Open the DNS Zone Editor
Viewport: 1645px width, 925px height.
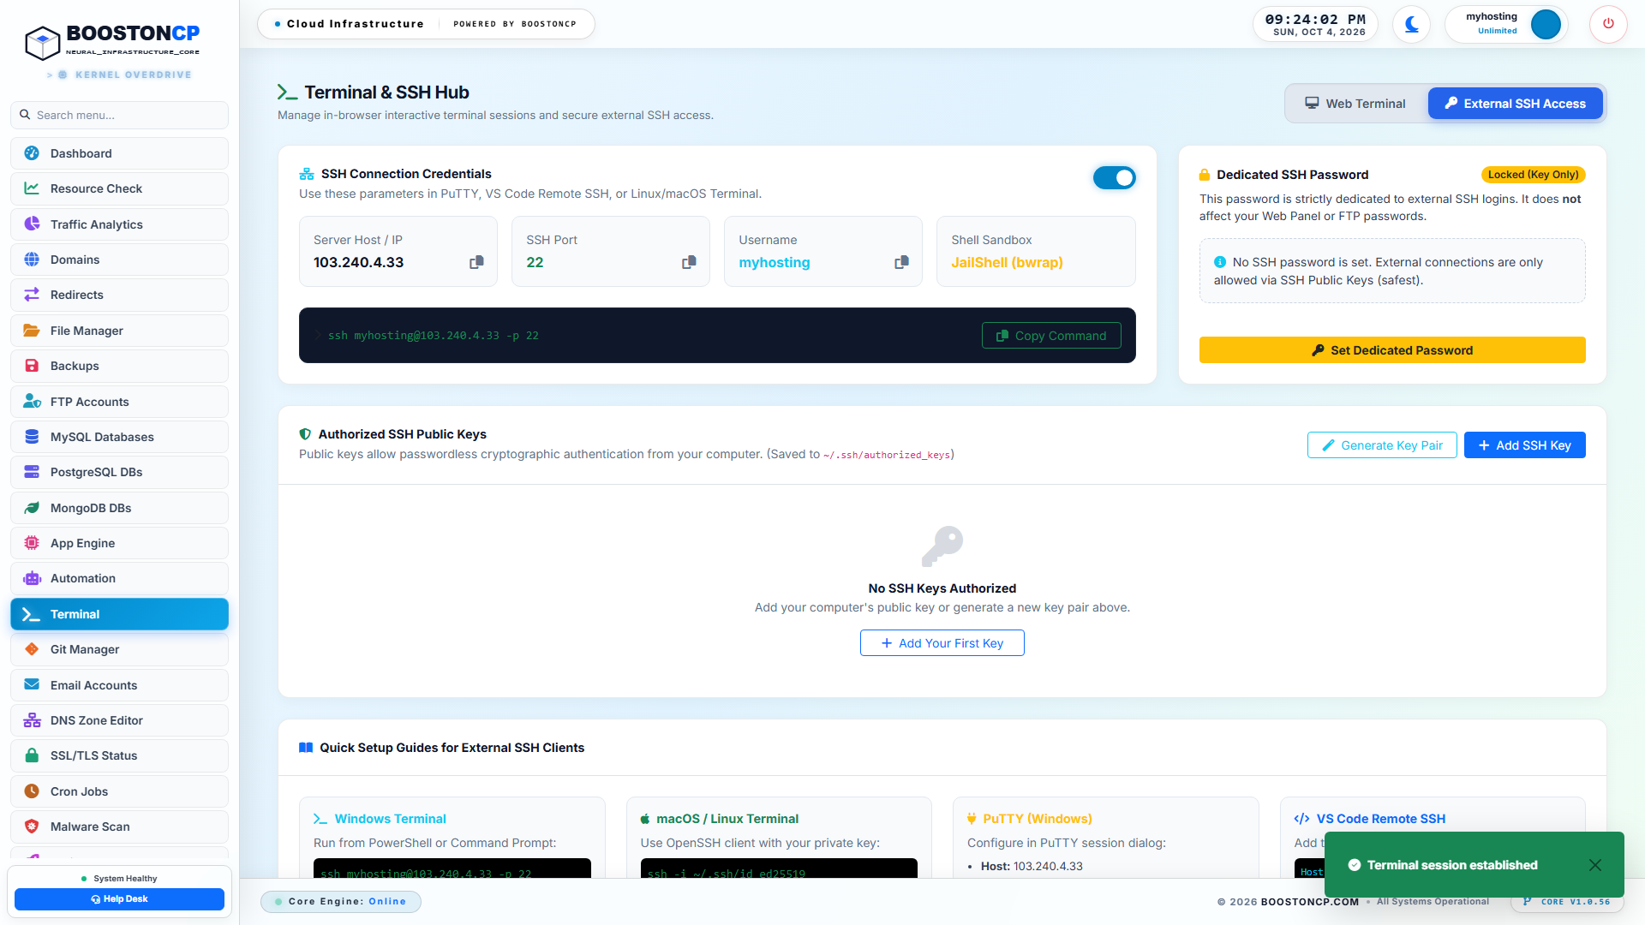point(119,720)
